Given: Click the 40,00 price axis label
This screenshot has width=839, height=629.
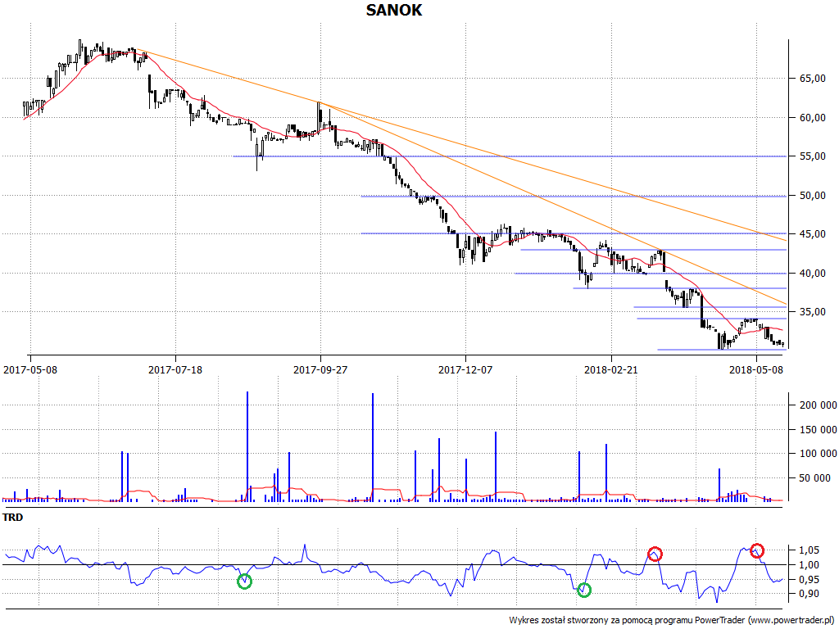Looking at the screenshot, I should pyautogui.click(x=812, y=274).
